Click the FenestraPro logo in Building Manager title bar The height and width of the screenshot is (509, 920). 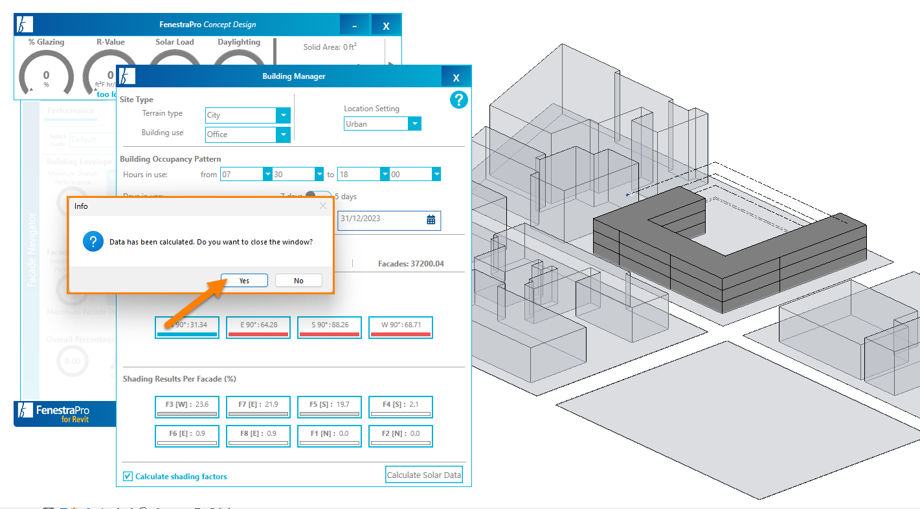[x=128, y=76]
